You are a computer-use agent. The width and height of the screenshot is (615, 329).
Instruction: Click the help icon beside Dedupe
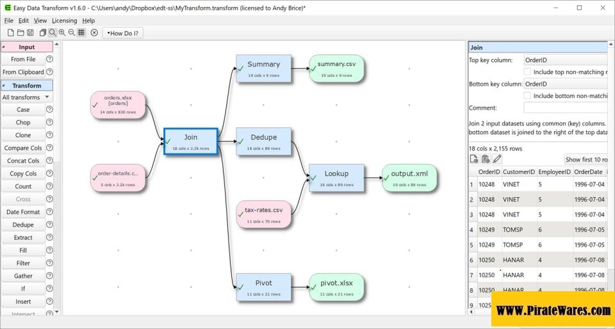49,225
